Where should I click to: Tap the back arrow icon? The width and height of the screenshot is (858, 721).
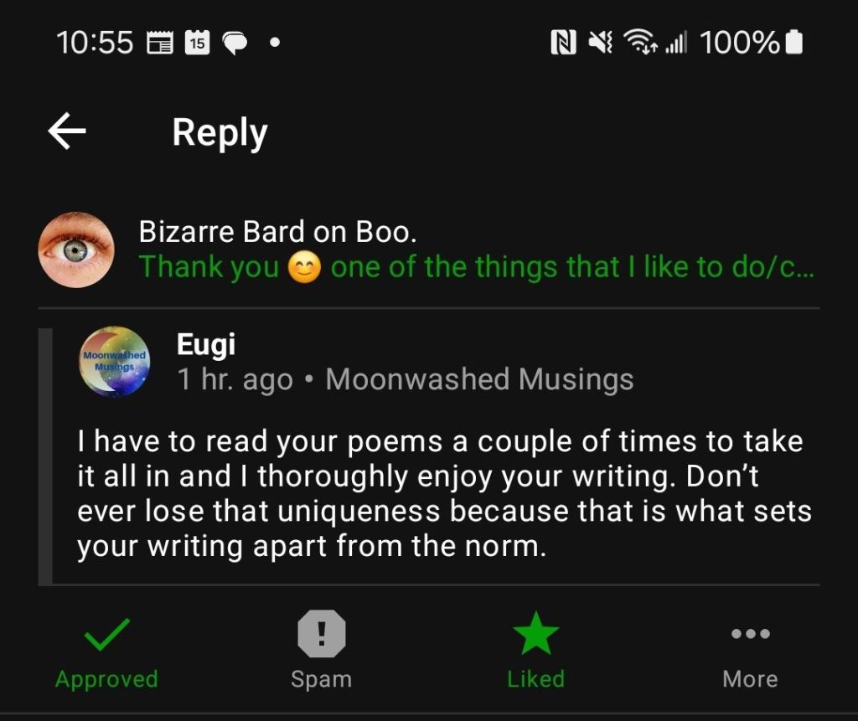point(67,132)
